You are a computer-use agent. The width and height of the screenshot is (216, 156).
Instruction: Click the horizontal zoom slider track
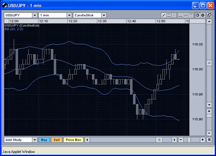[x=191, y=140]
